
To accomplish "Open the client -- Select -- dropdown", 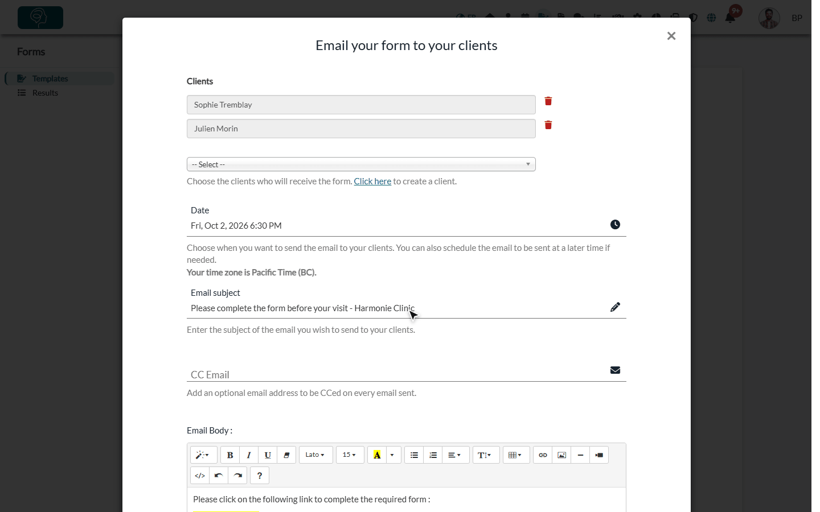I will pos(361,164).
